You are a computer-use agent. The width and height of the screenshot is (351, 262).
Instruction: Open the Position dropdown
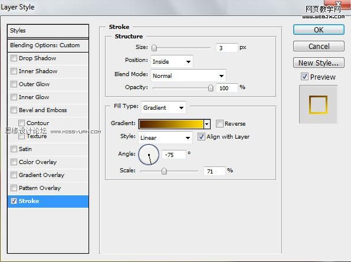click(x=172, y=61)
